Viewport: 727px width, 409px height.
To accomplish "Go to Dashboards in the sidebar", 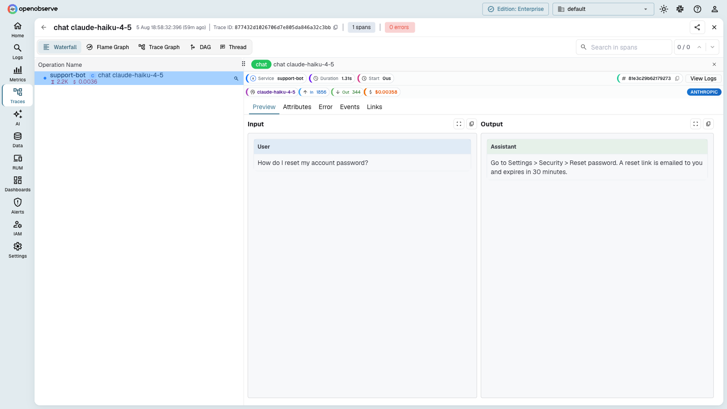I will pos(18,184).
